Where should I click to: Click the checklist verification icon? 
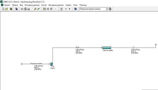(61, 9)
